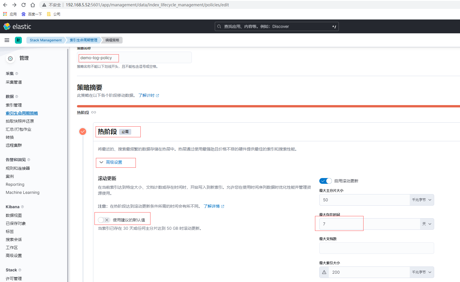Click 最大主分片大小 field with value 50

tap(364, 200)
